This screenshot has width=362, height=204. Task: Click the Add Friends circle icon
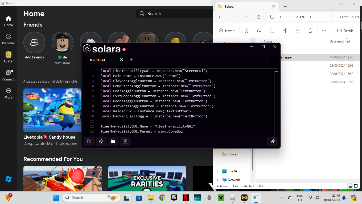34,42
